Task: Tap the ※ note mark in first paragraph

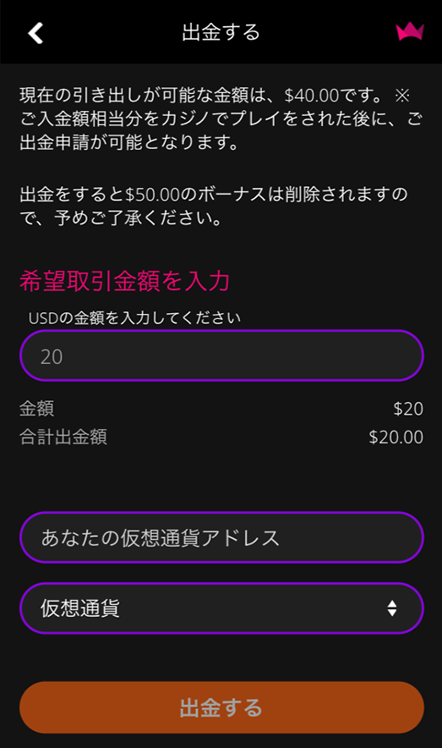Action: click(x=402, y=96)
